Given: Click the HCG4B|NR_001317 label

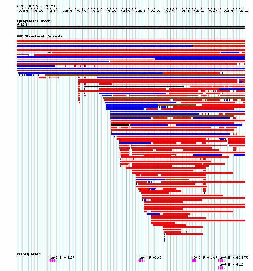Looking at the screenshot, I should point(204,257).
